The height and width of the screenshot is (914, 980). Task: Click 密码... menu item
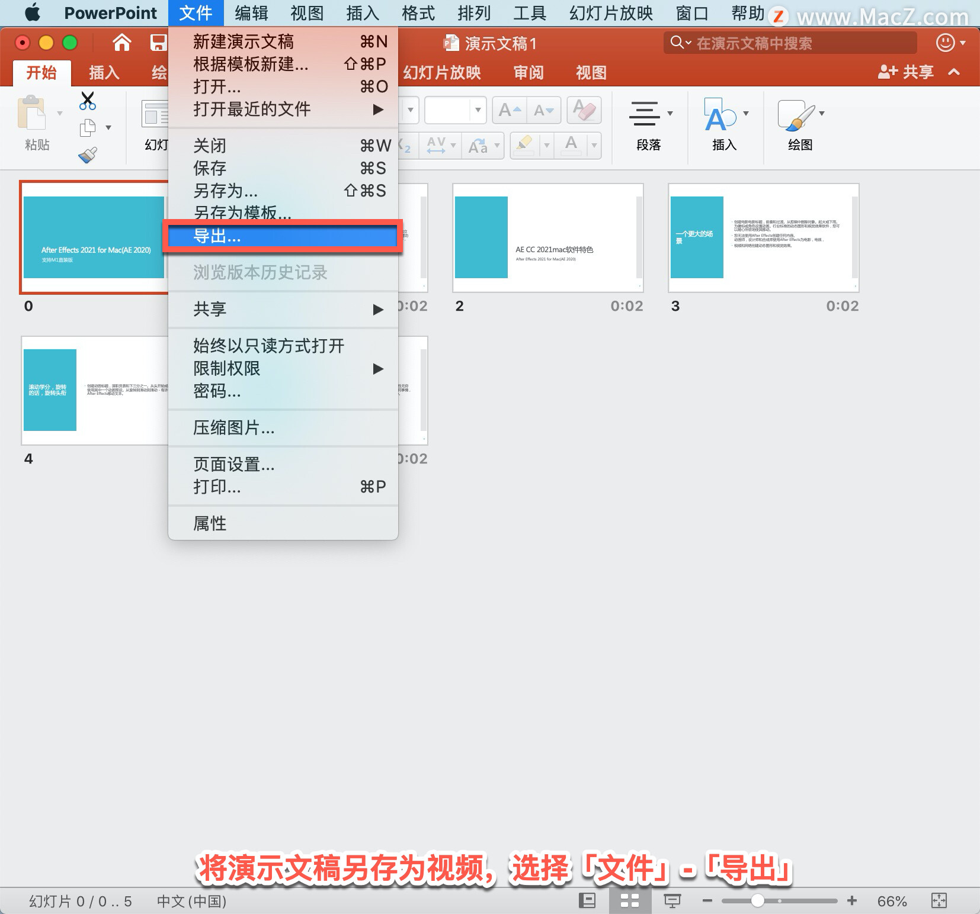[x=283, y=391]
